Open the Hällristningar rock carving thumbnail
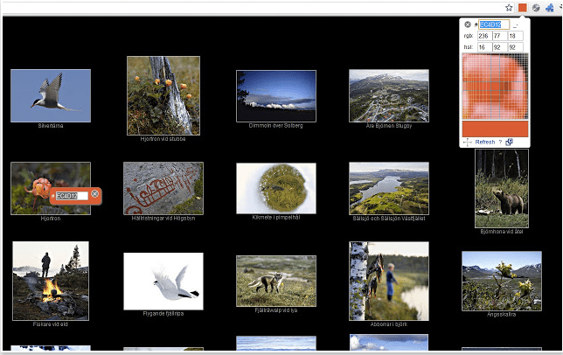Image resolution: width=563 pixels, height=355 pixels. 163,188
